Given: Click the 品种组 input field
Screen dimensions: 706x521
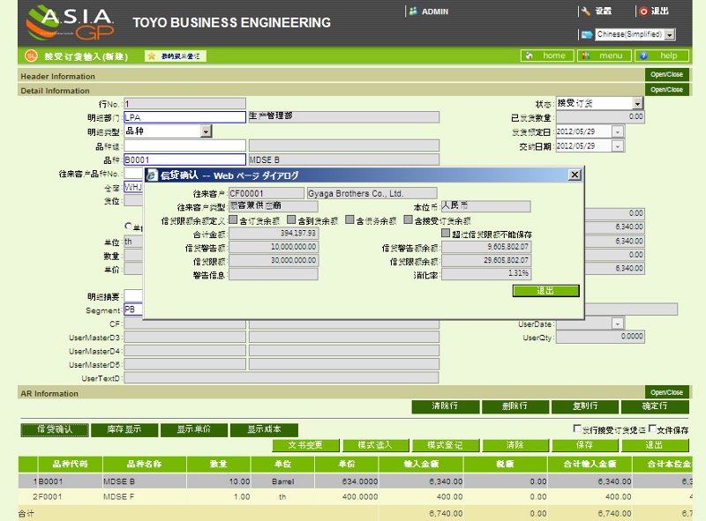Looking at the screenshot, I should pyautogui.click(x=184, y=145).
